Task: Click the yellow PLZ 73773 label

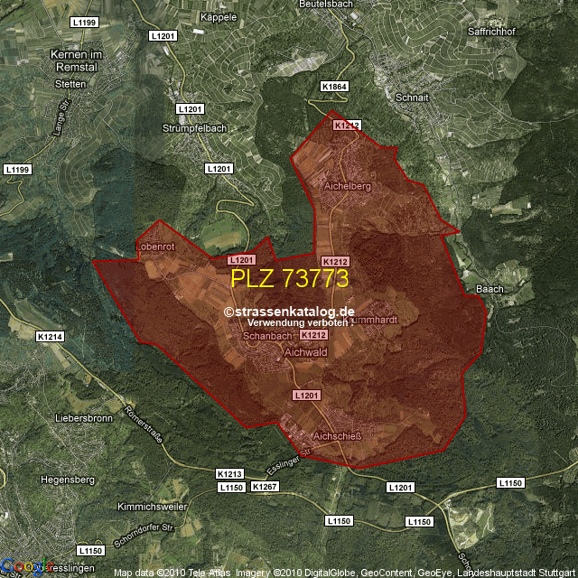Action: [x=290, y=277]
